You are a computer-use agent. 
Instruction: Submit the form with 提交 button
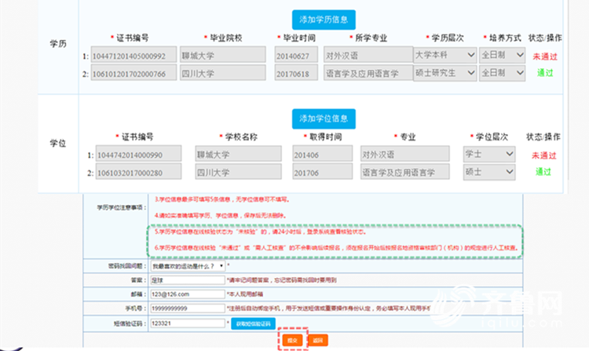[292, 339]
